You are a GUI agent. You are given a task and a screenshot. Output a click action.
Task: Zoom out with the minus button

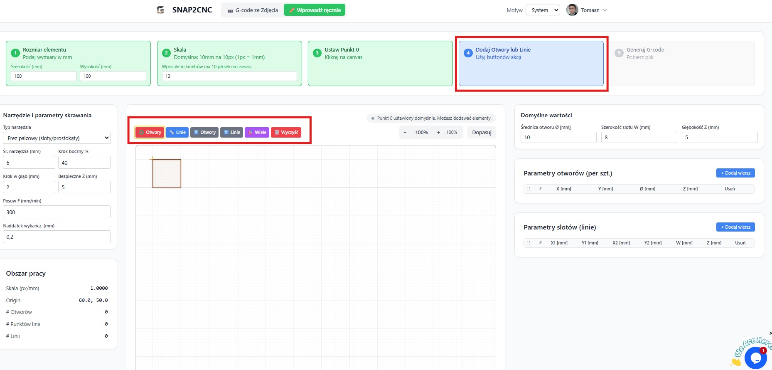(405, 133)
